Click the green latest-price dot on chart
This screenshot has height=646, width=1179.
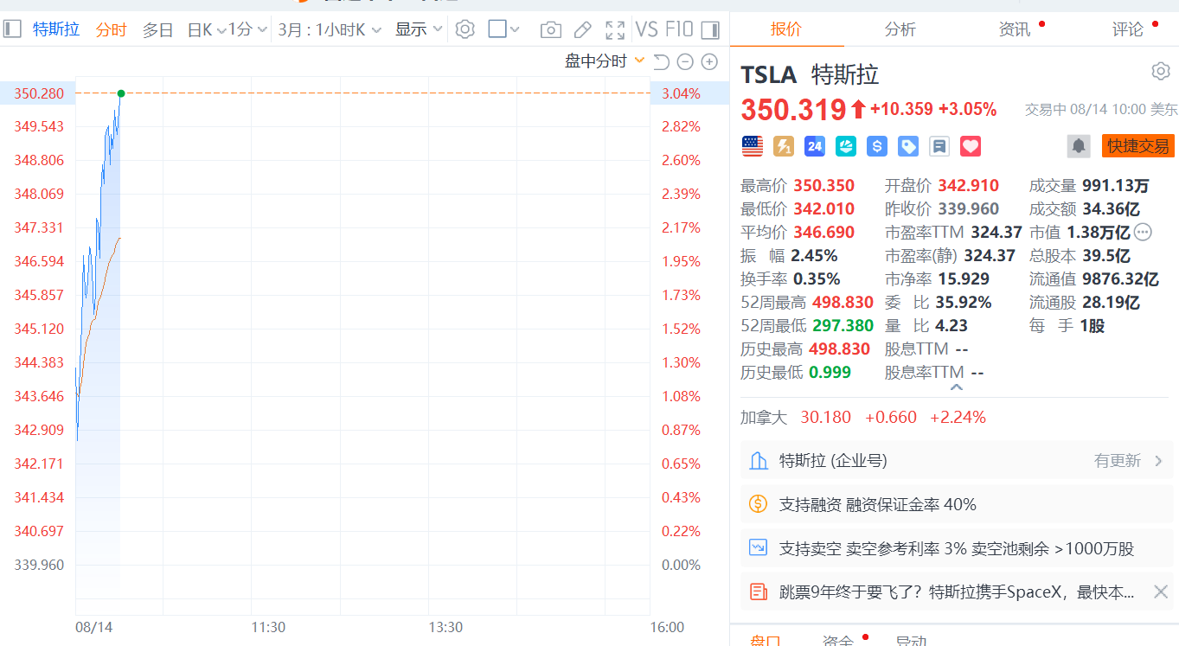(x=121, y=93)
